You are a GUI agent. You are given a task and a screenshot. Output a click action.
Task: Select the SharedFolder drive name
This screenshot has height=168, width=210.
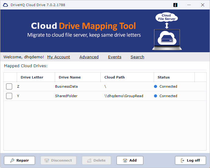66,96
